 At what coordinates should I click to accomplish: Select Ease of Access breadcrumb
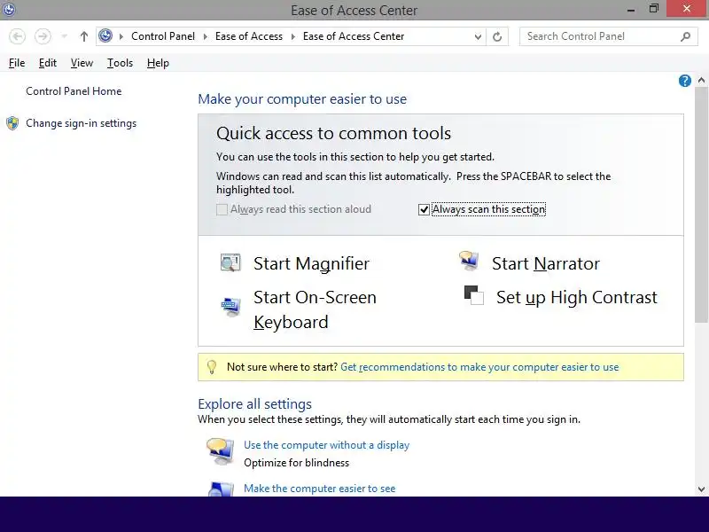[x=249, y=36]
